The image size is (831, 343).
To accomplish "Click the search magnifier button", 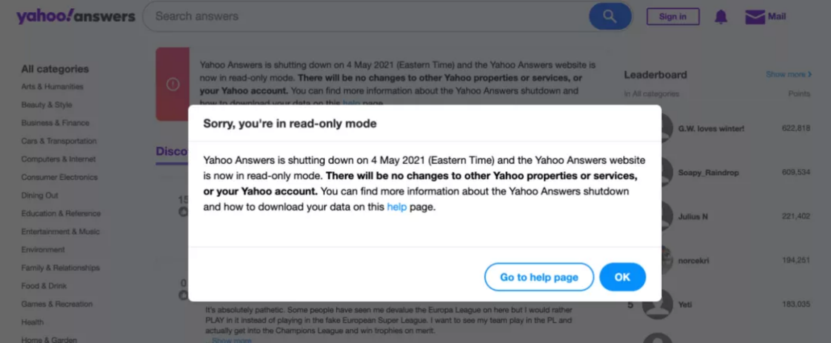I will click(x=609, y=16).
